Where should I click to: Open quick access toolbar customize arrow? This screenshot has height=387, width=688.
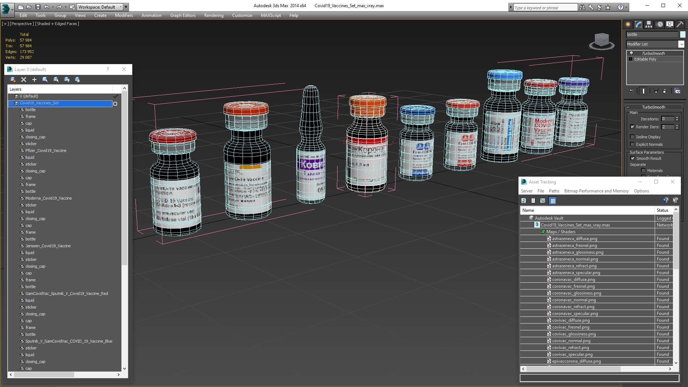coord(126,7)
